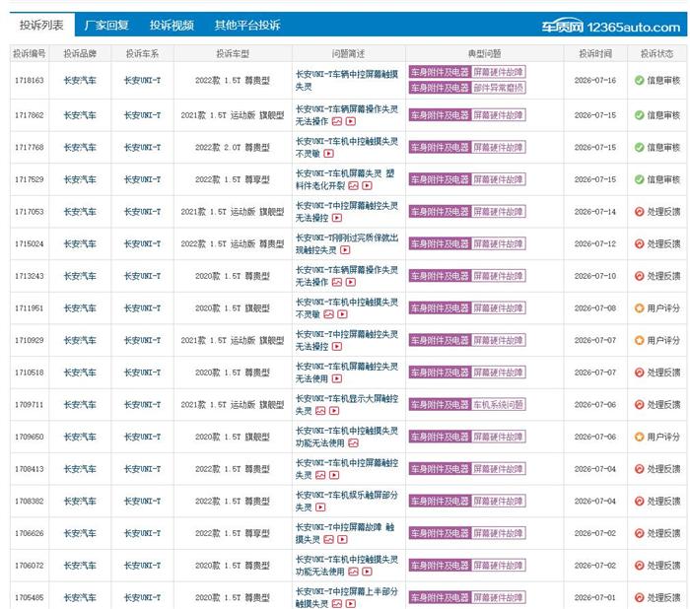Image resolution: width=690 pixels, height=609 pixels.
Task: Click the 部件异常磨损 tag in complaint 1718163
Action: click(x=499, y=88)
